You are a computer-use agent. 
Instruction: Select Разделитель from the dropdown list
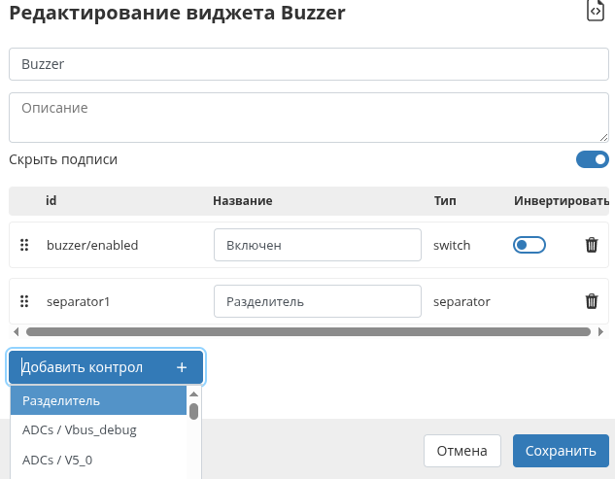pyautogui.click(x=97, y=400)
